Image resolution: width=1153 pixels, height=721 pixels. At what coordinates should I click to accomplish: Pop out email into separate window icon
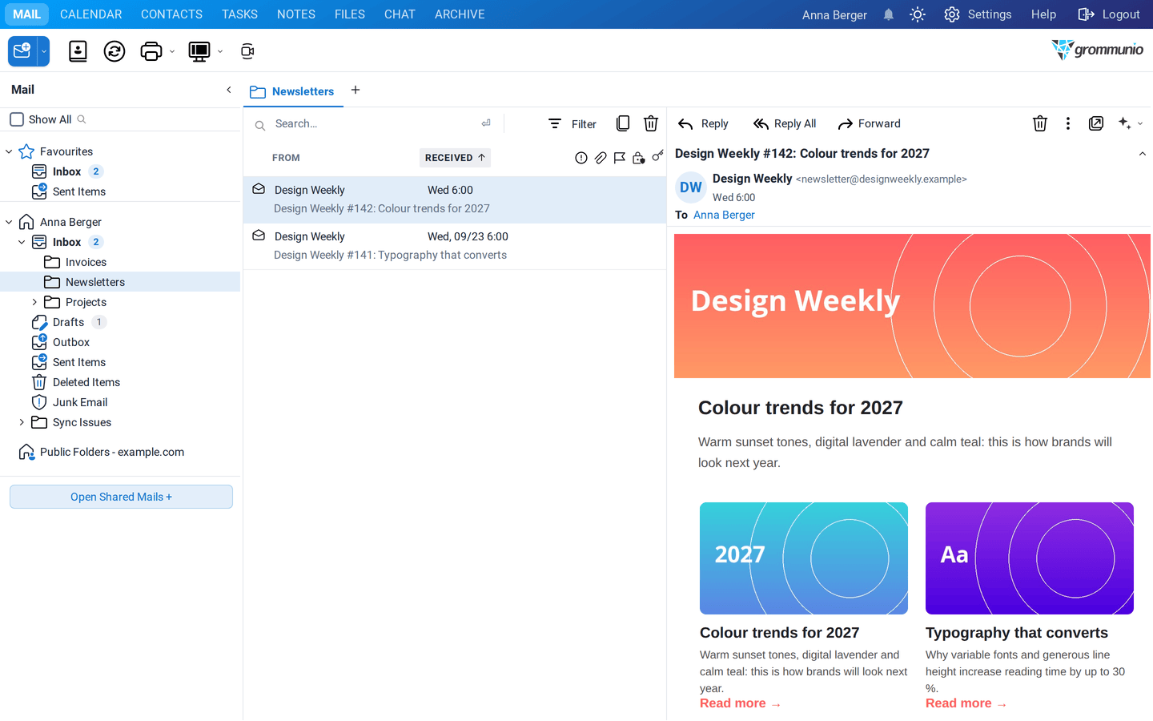(1096, 123)
